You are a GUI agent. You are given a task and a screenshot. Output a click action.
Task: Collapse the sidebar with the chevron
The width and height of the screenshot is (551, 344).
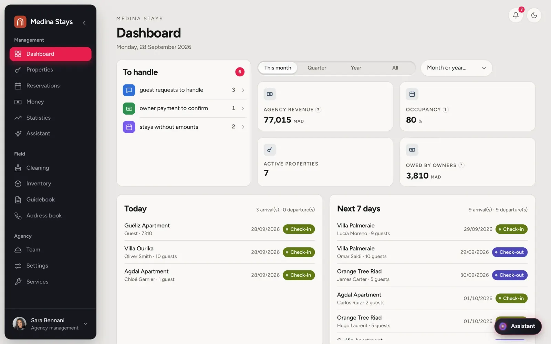tap(84, 23)
